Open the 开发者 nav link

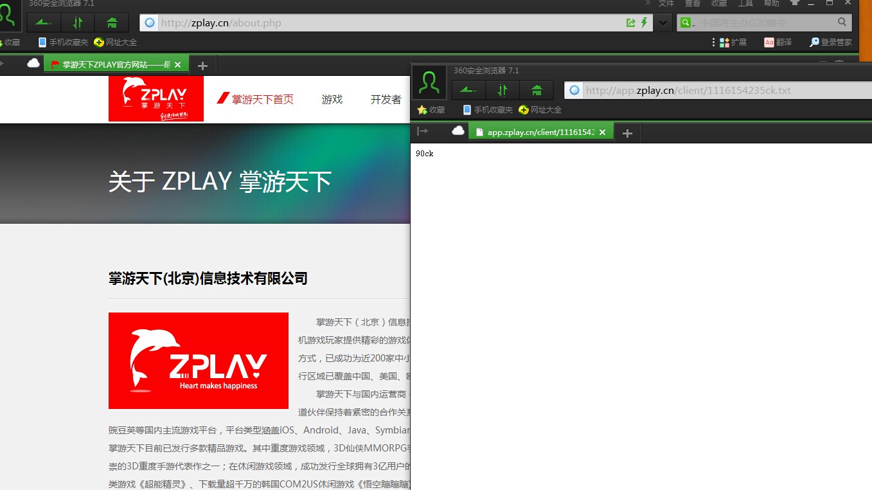coord(386,99)
